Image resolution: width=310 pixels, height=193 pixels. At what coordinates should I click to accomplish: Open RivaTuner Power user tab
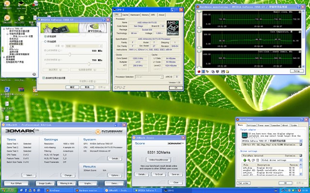(263, 125)
